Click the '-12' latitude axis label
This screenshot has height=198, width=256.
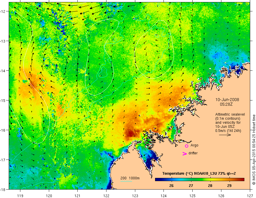[3, 11]
